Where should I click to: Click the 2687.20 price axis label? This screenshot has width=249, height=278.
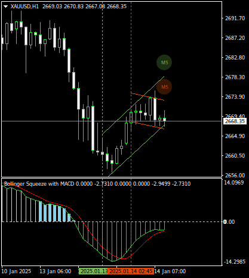coord(235,38)
